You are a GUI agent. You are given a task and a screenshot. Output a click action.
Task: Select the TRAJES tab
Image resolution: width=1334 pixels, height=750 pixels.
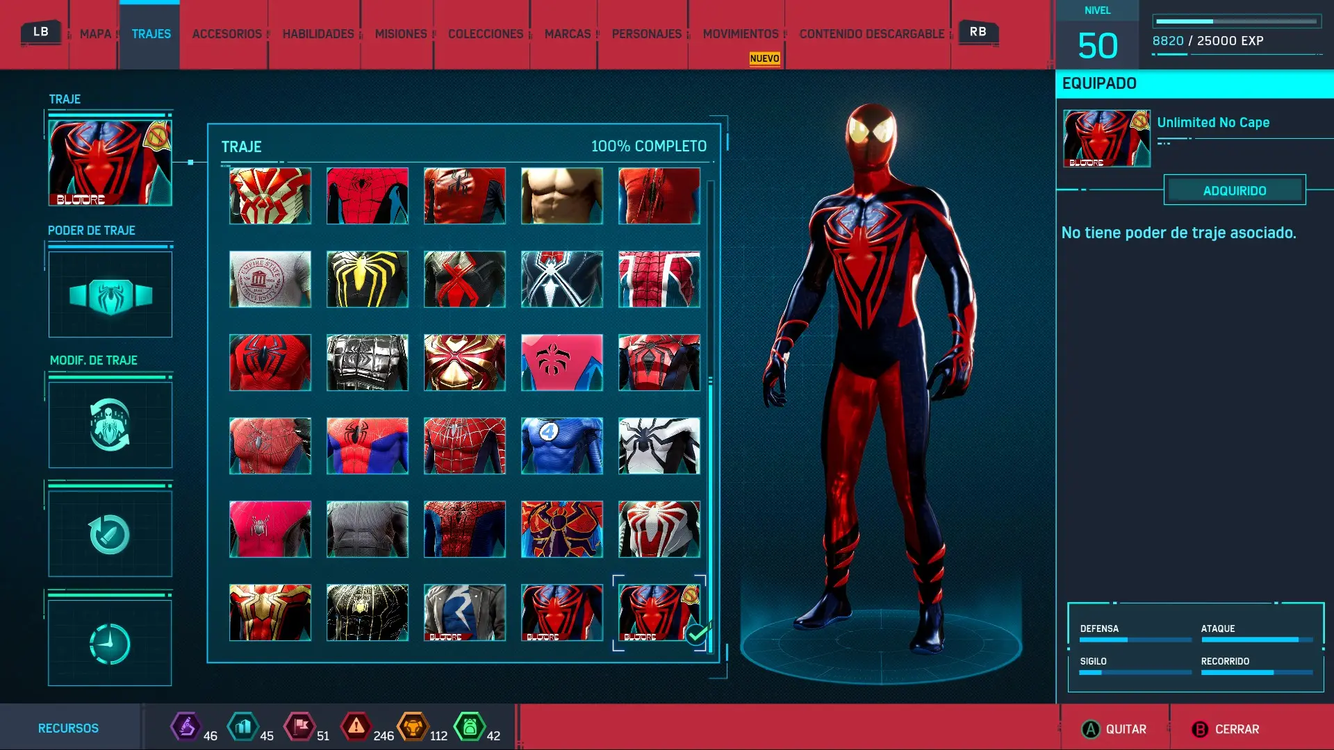click(151, 34)
